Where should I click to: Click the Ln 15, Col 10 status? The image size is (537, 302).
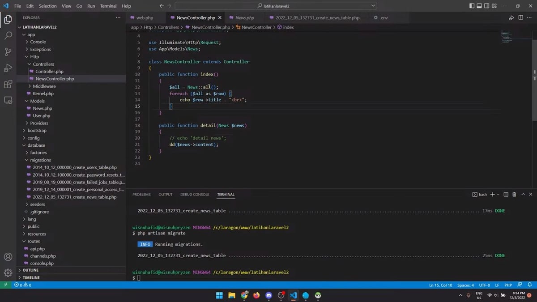click(440, 285)
